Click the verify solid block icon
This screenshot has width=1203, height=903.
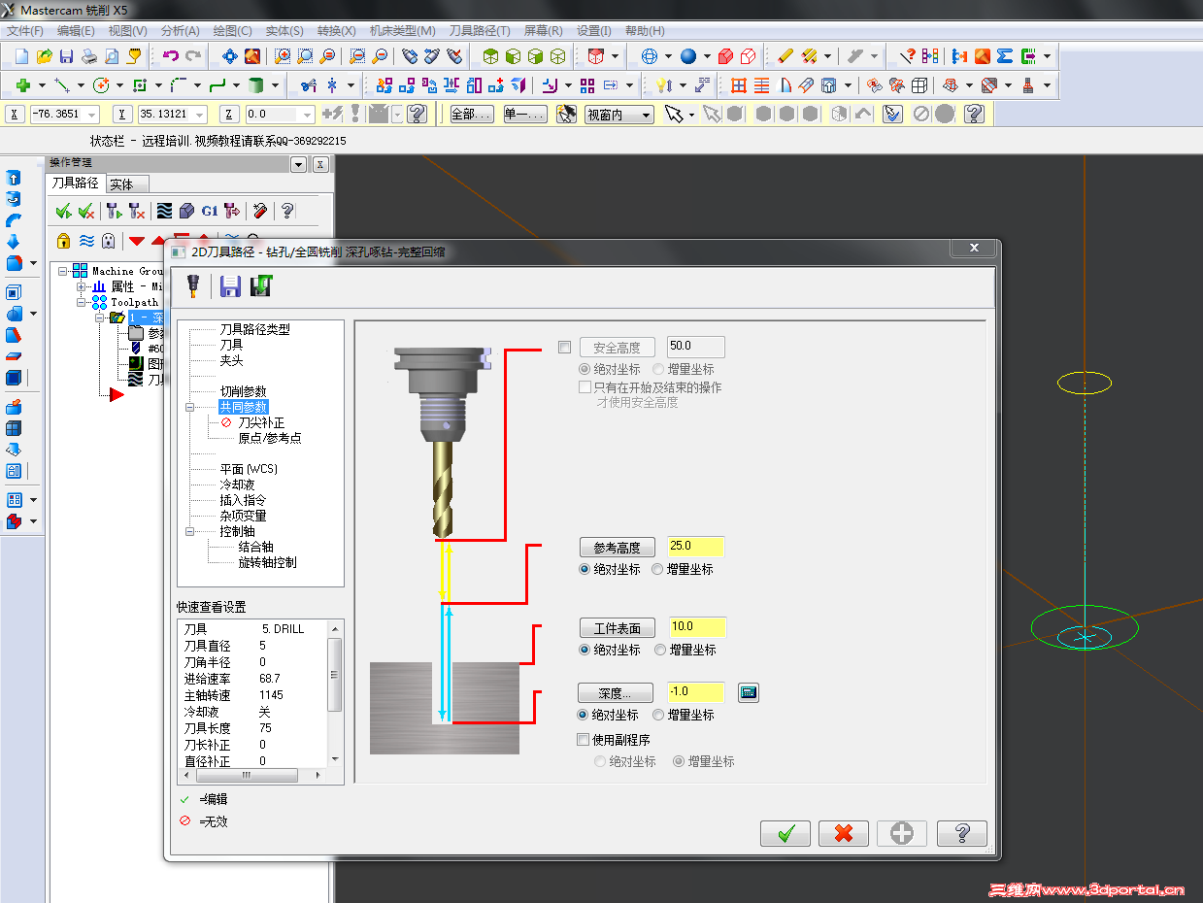pyautogui.click(x=186, y=211)
